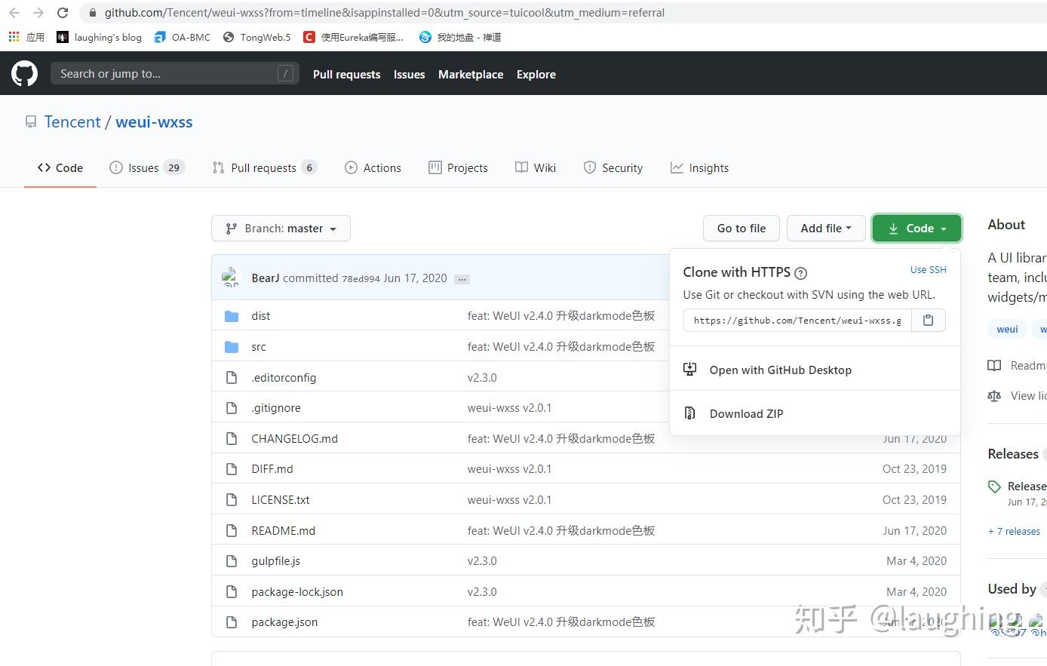Screen dimensions: 1047x666
Task: Open the TongWeb.5 bookmark
Action: 256,37
